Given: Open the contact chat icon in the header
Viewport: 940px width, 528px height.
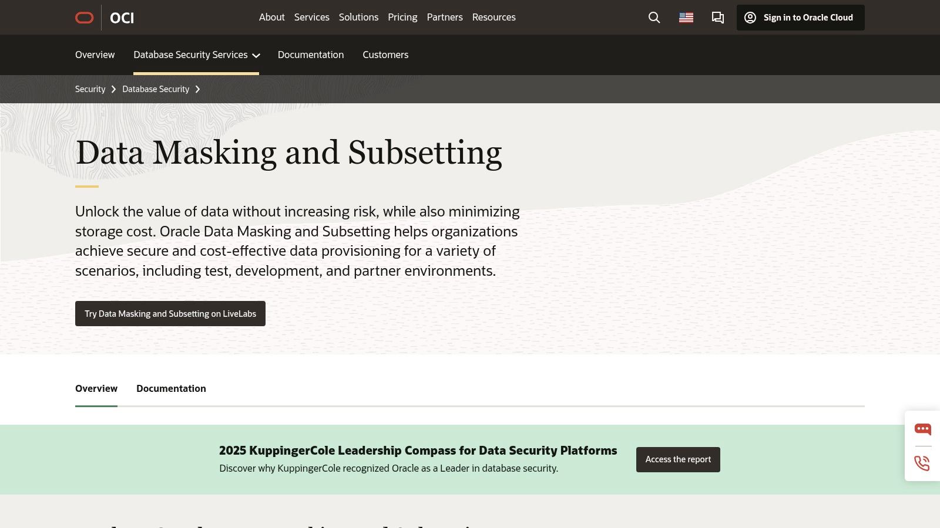Looking at the screenshot, I should pyautogui.click(x=717, y=18).
